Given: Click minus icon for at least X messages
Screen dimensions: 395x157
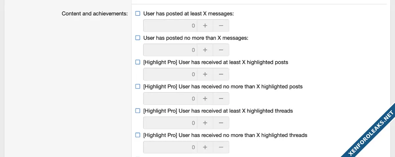Looking at the screenshot, I should coord(221,26).
